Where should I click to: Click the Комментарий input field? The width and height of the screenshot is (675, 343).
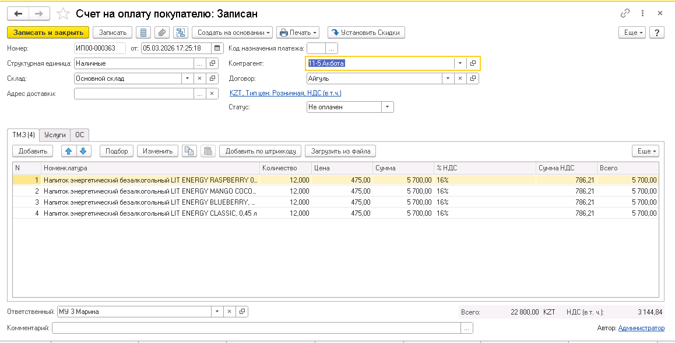[x=256, y=328]
